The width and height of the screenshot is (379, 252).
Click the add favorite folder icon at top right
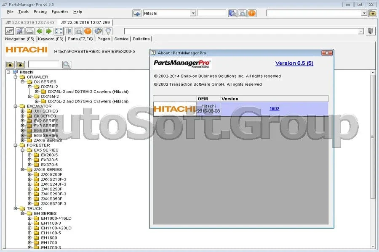click(x=373, y=13)
